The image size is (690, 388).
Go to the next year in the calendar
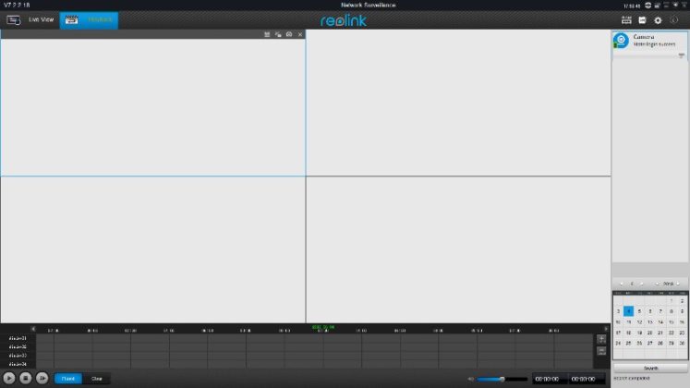(678, 284)
